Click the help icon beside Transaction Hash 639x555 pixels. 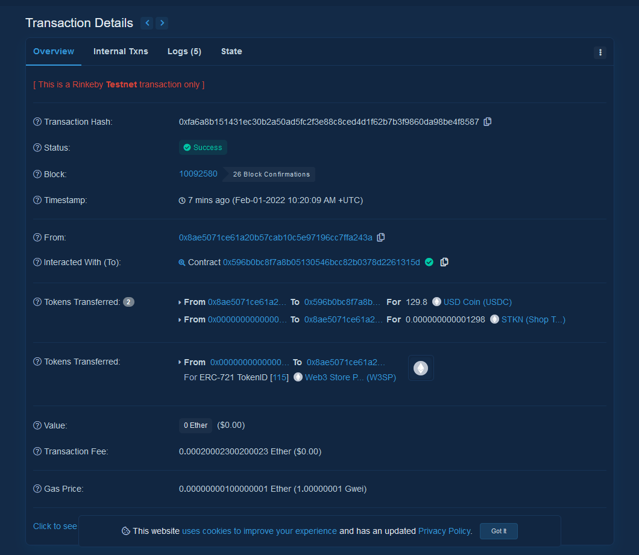click(37, 122)
